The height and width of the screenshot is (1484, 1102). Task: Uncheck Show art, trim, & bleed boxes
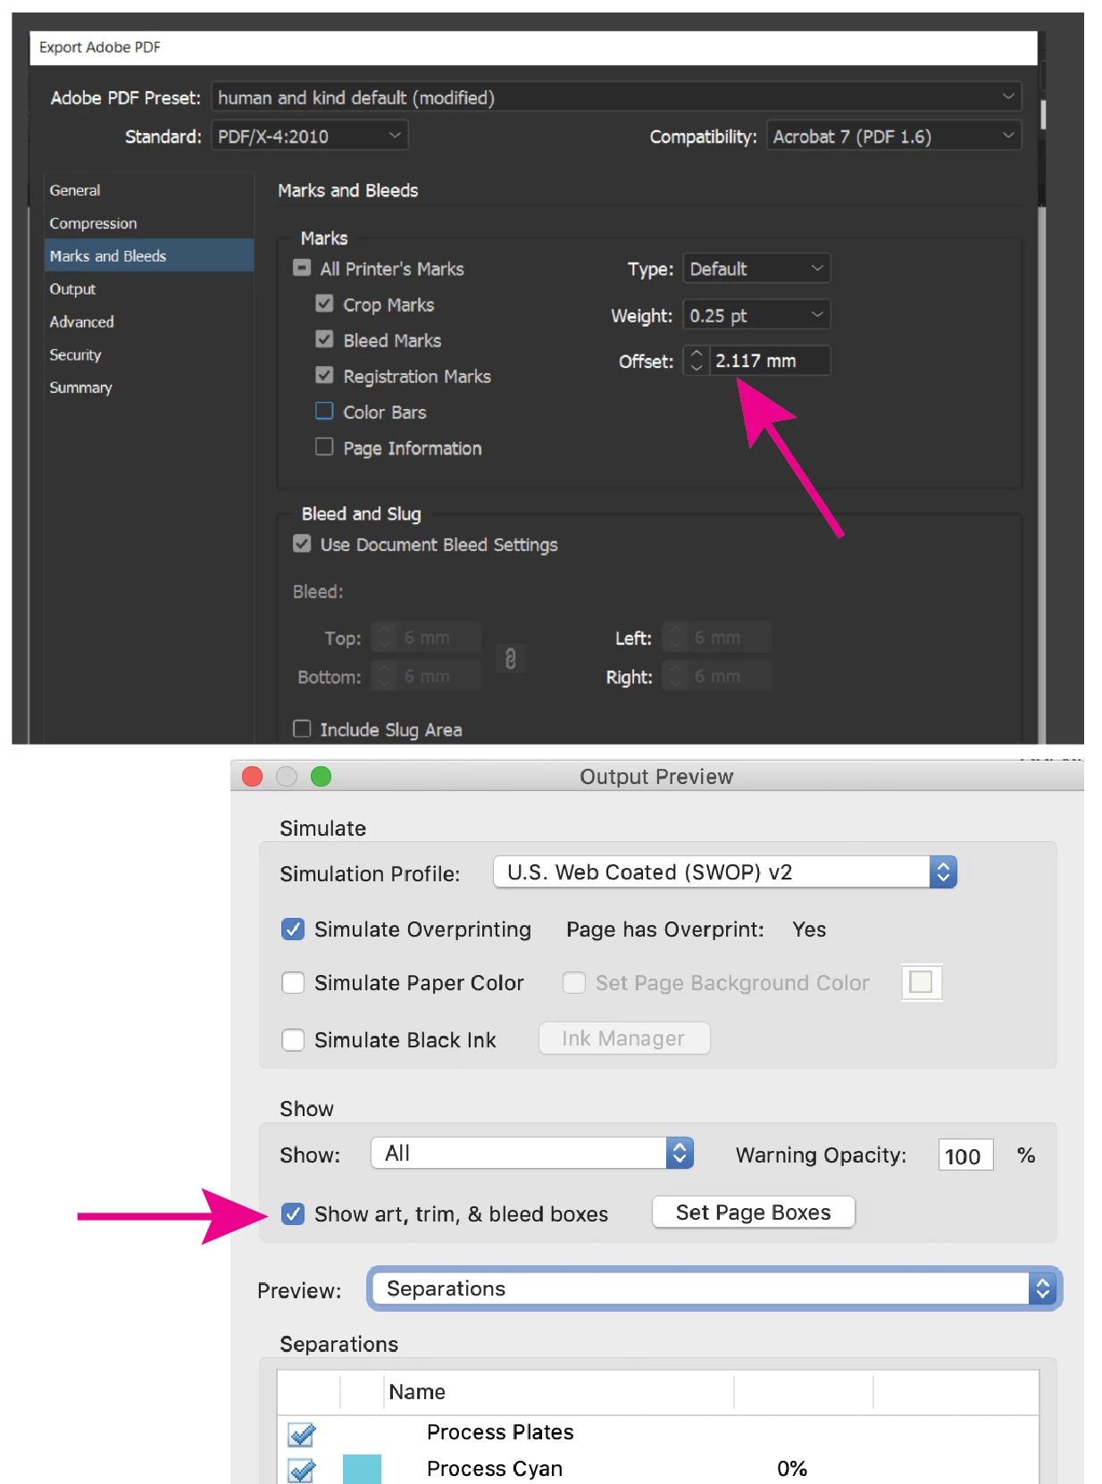[x=293, y=1214]
